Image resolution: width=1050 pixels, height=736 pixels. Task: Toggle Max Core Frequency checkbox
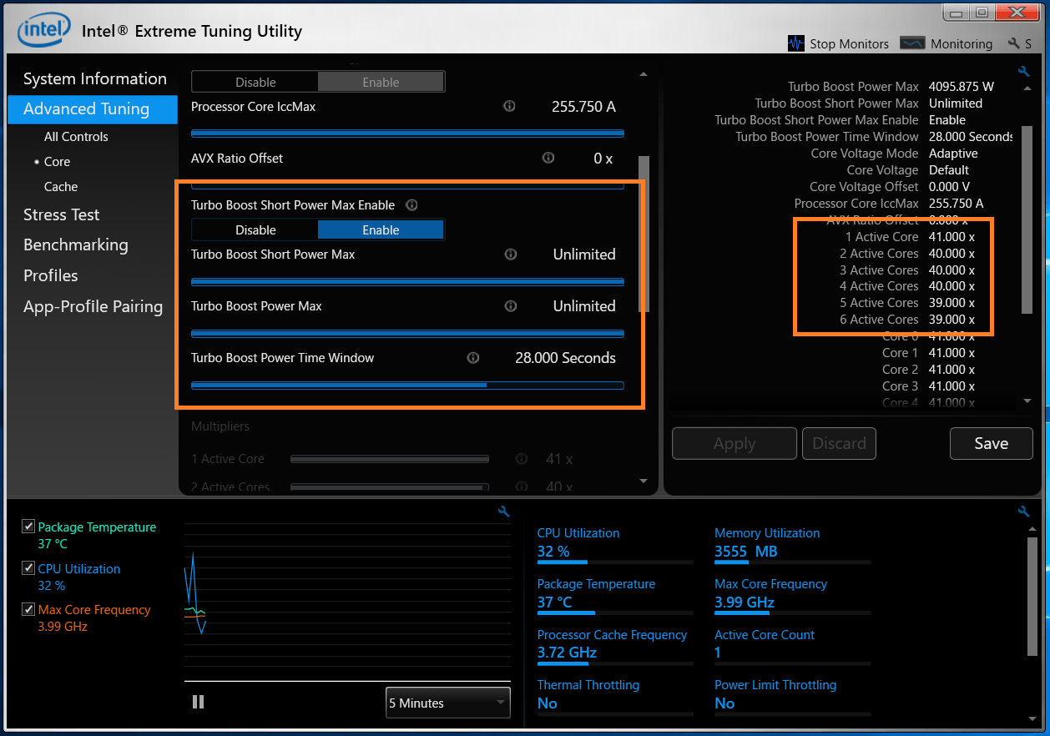(x=28, y=609)
